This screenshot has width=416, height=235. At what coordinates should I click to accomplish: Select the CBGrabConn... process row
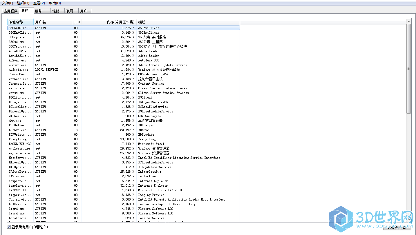[x=124, y=74]
